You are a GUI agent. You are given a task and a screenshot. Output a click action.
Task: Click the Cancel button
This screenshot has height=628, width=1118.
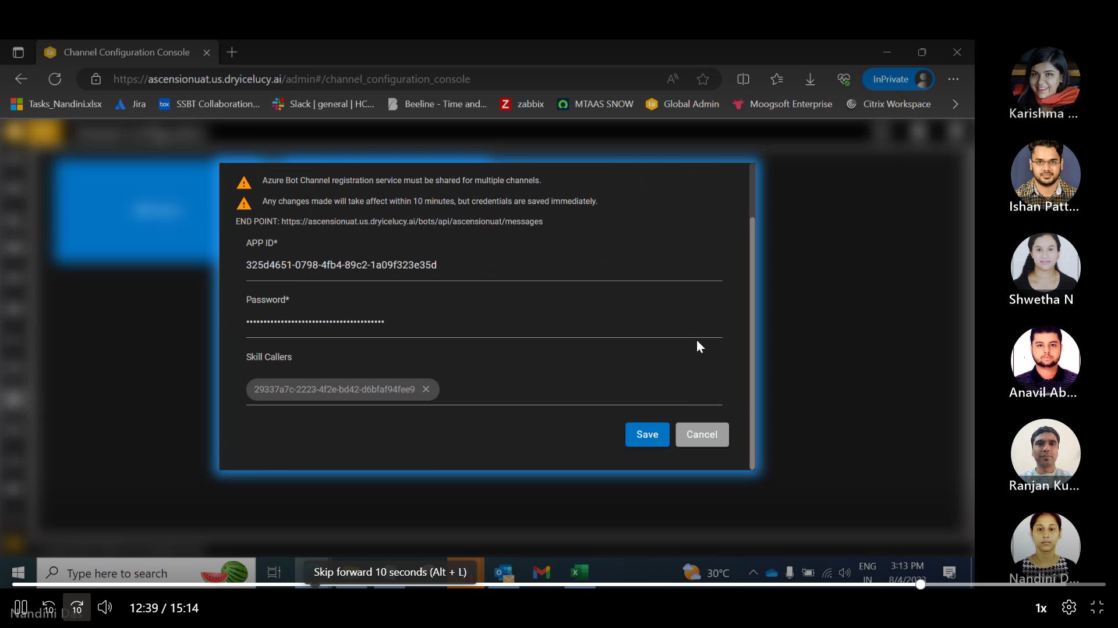pyautogui.click(x=702, y=434)
